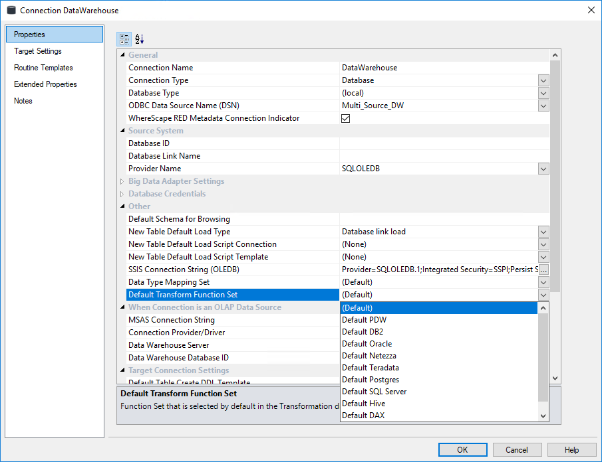
Task: Click the OK button
Action: pyautogui.click(x=462, y=449)
